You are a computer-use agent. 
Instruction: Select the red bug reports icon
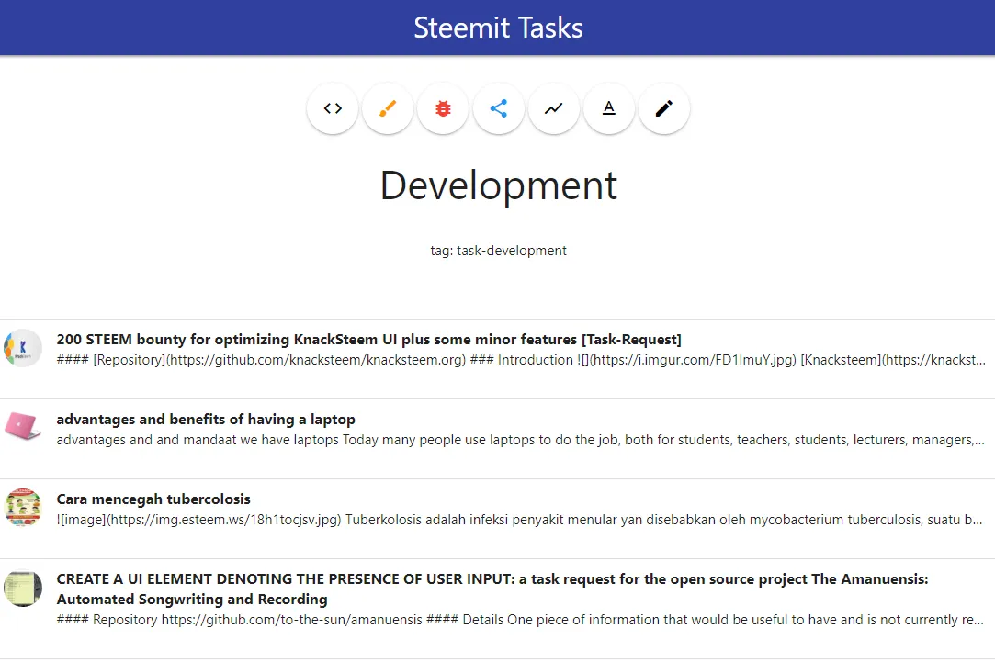(443, 108)
